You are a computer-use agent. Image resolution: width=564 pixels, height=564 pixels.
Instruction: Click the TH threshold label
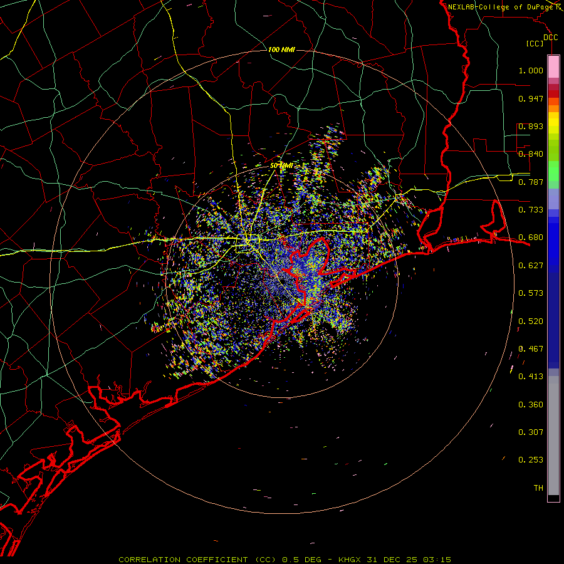(x=538, y=488)
